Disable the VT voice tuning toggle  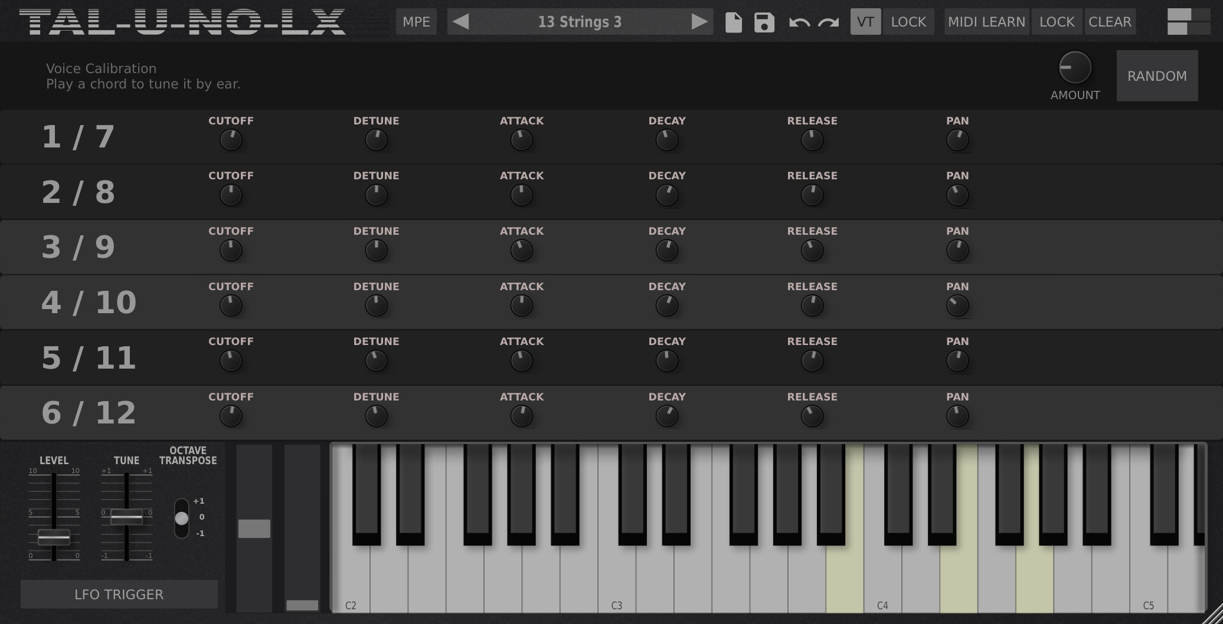(x=865, y=22)
